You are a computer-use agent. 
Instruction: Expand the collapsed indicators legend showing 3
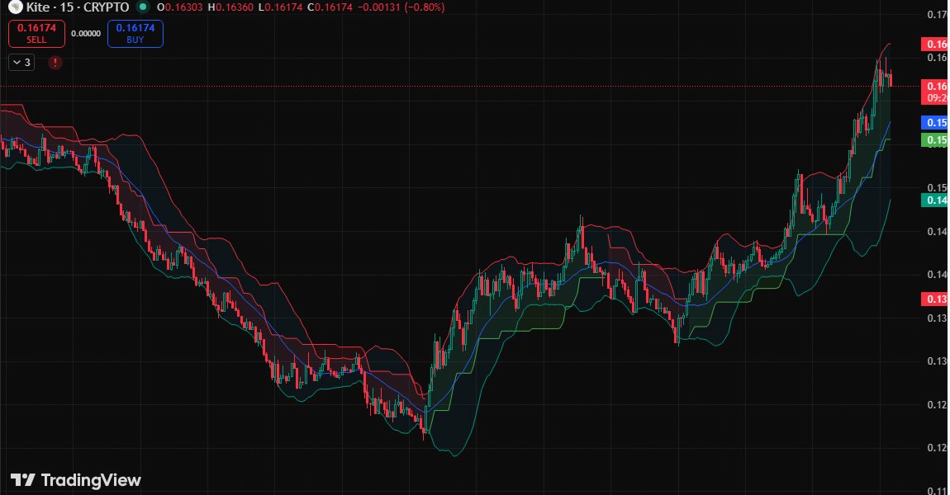(21, 63)
